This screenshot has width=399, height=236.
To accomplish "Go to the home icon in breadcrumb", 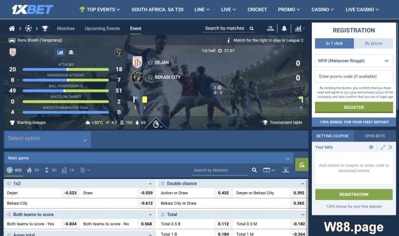I will pyautogui.click(x=12, y=29).
